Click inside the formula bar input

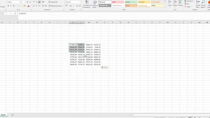[114, 16]
